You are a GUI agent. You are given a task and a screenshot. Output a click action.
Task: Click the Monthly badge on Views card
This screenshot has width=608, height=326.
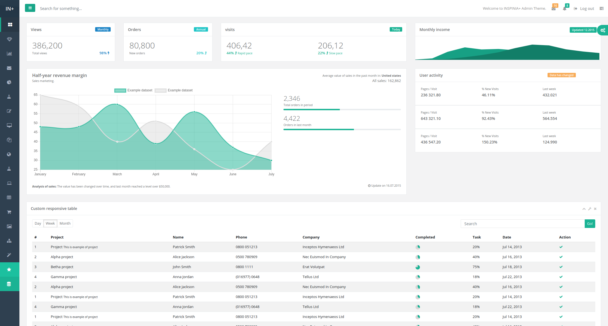[103, 29]
